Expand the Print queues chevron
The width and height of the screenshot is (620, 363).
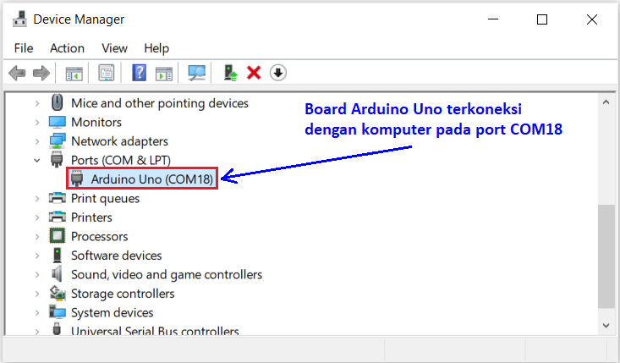click(x=37, y=198)
